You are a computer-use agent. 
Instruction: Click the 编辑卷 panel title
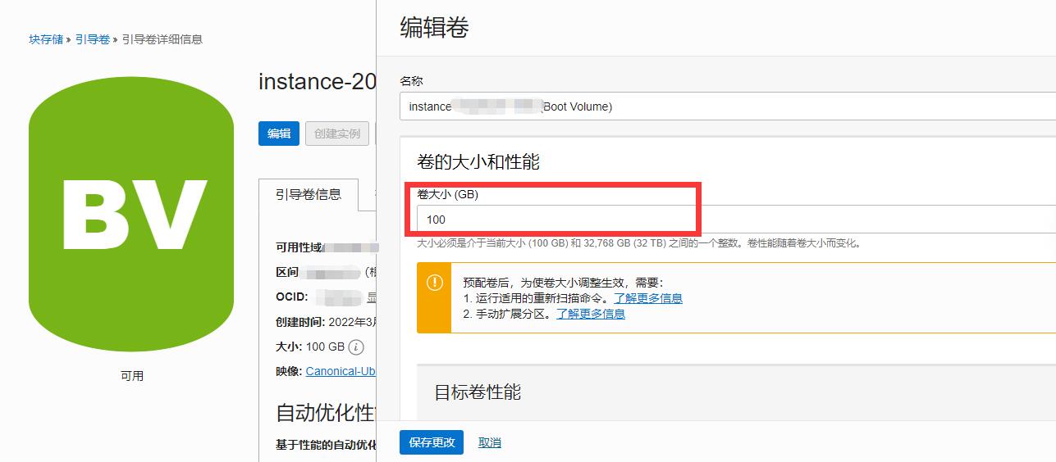[434, 28]
